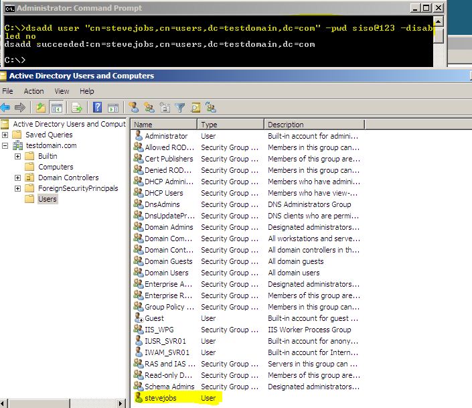
Task: Toggle Show/Hide Console Tree toolbar button
Action: (57, 107)
